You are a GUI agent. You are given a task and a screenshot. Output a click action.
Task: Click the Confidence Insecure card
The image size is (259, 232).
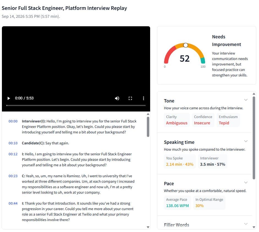coord(203,120)
